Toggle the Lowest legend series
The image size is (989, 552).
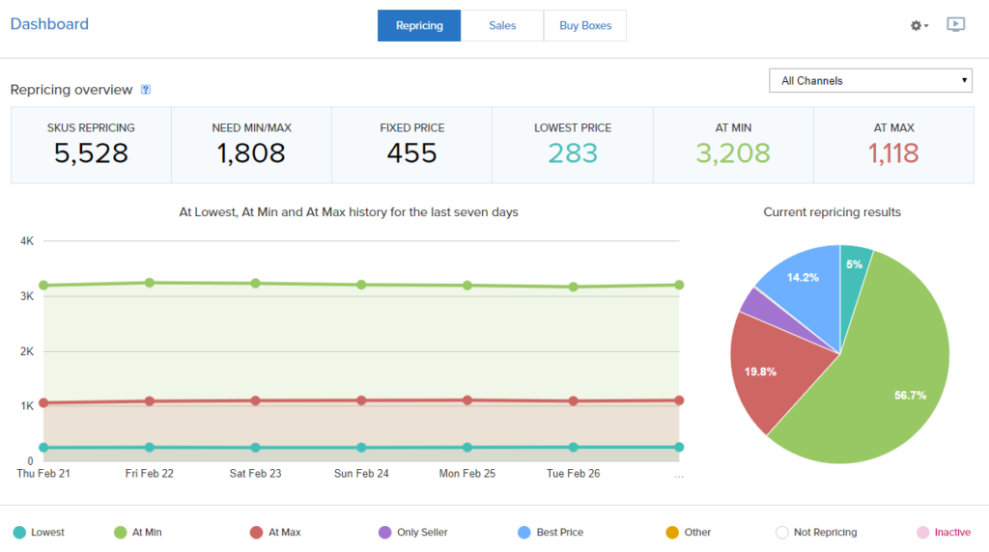pyautogui.click(x=40, y=532)
